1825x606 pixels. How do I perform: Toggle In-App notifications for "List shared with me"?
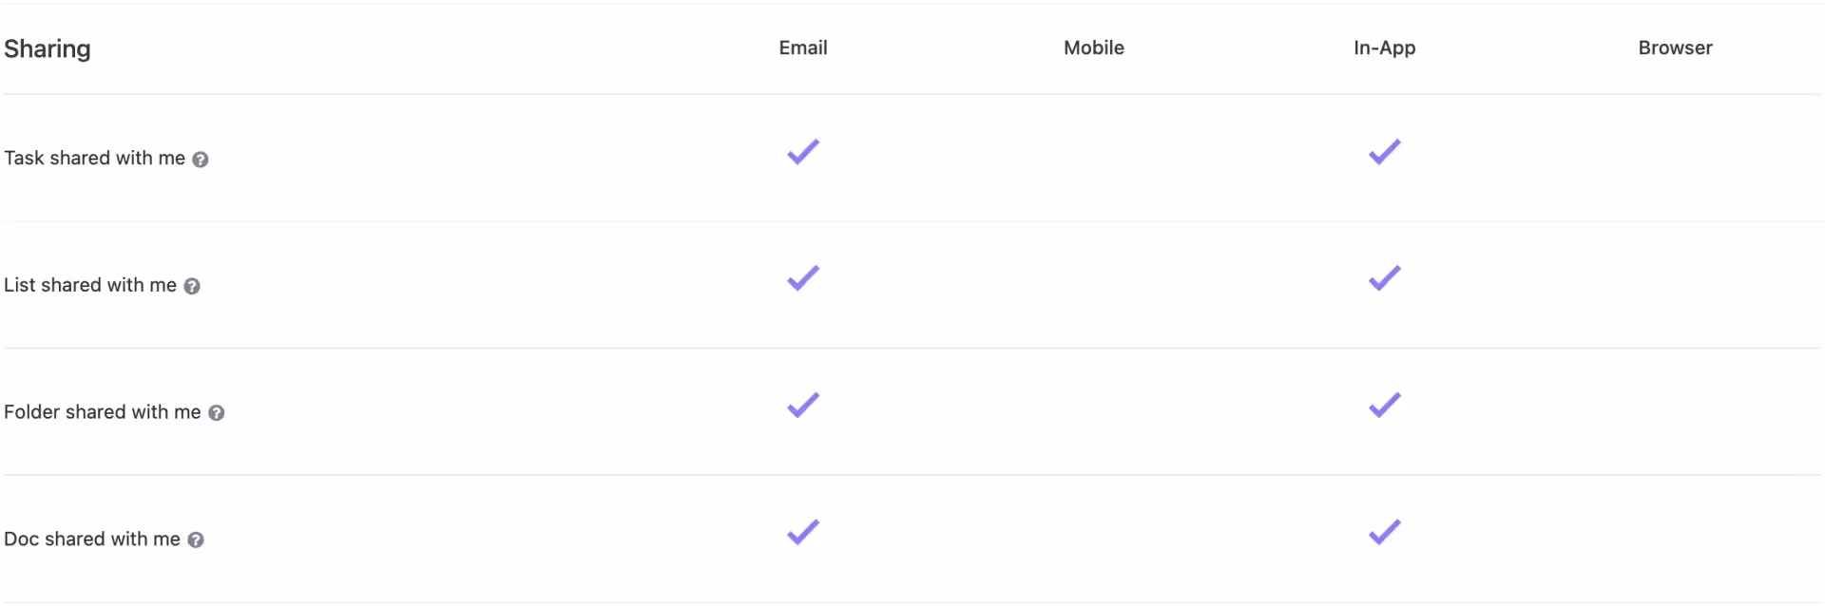point(1384,278)
